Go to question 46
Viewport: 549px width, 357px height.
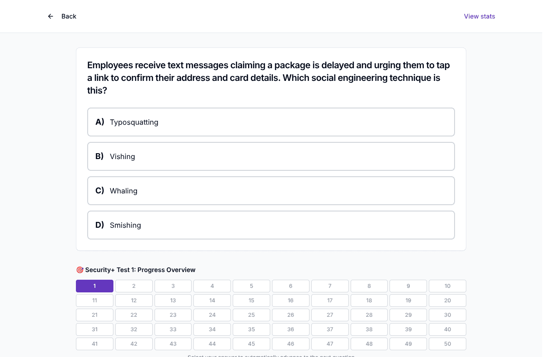coord(291,344)
